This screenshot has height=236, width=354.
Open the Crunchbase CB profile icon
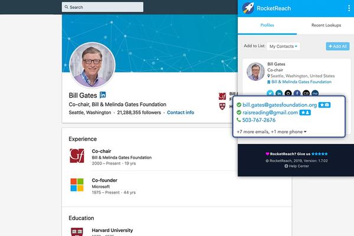[x=306, y=93]
